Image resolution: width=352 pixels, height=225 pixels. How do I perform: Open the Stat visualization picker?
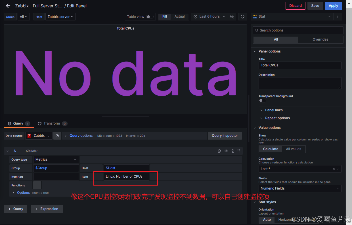click(292, 16)
